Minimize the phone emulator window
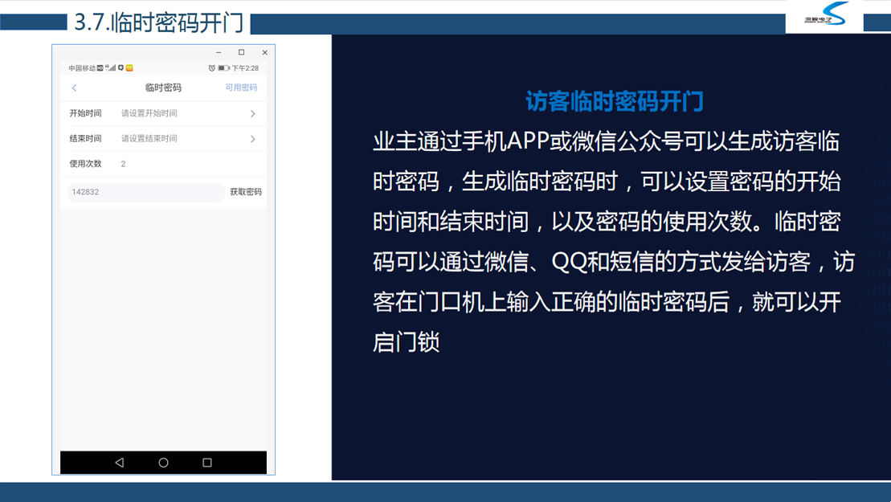The width and height of the screenshot is (891, 502). 219,53
